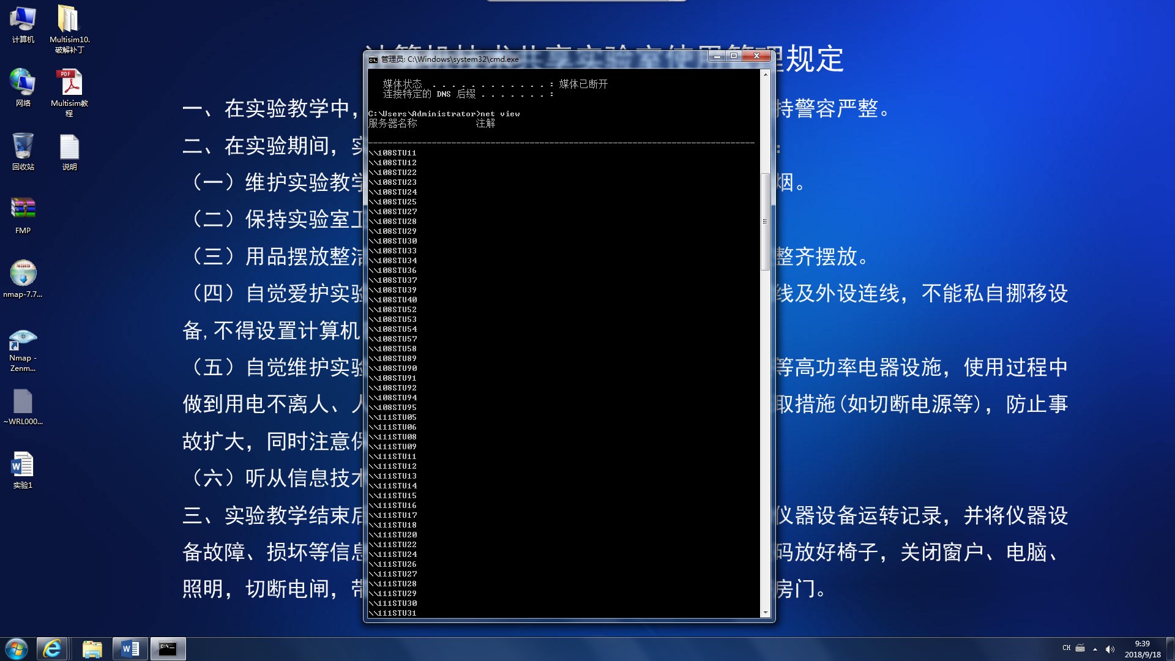Click the cmd window scroll-down arrow
This screenshot has height=661, width=1175.
coord(765,613)
